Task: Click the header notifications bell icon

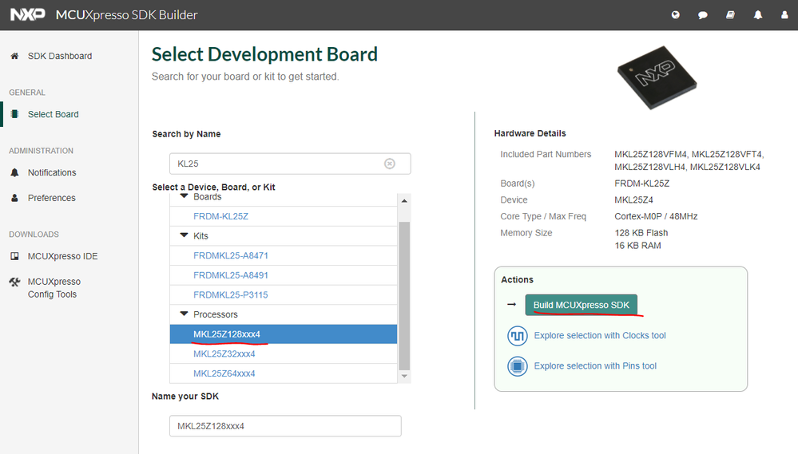Action: 757,15
